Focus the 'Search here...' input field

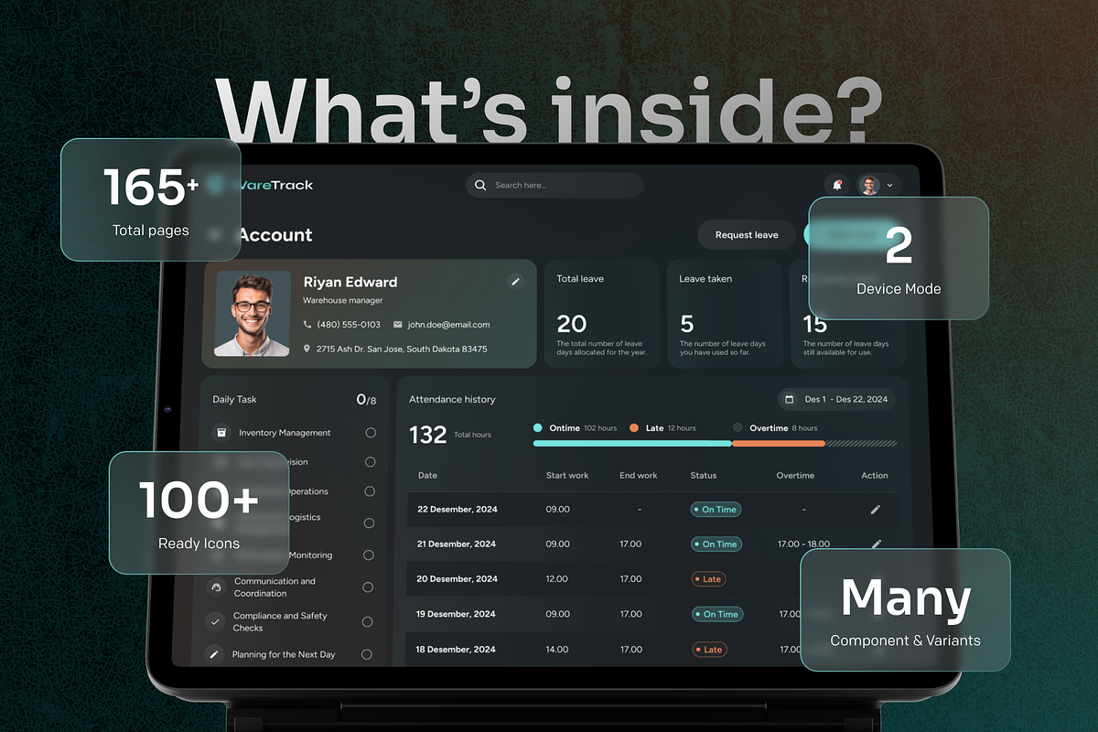554,185
